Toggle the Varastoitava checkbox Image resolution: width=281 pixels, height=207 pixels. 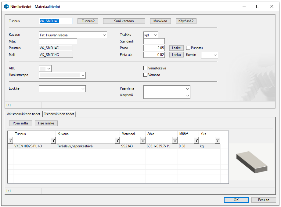(x=146, y=68)
